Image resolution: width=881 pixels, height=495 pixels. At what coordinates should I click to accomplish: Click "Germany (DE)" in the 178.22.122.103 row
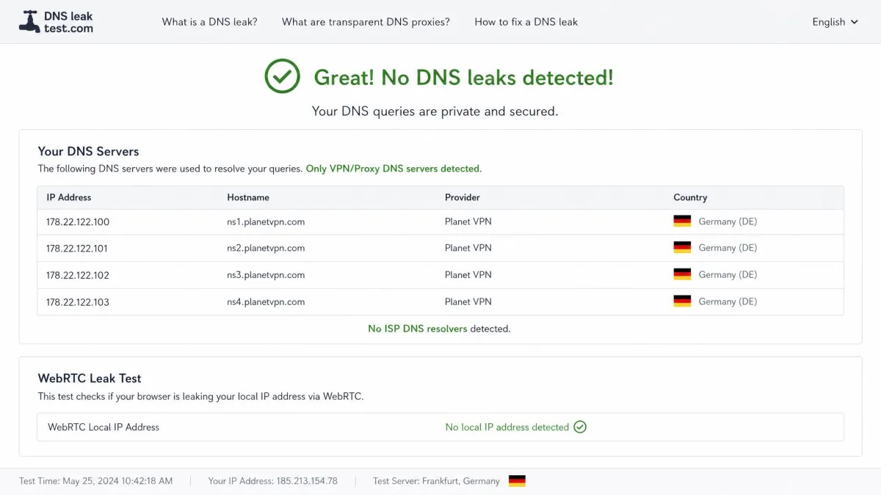[728, 301]
